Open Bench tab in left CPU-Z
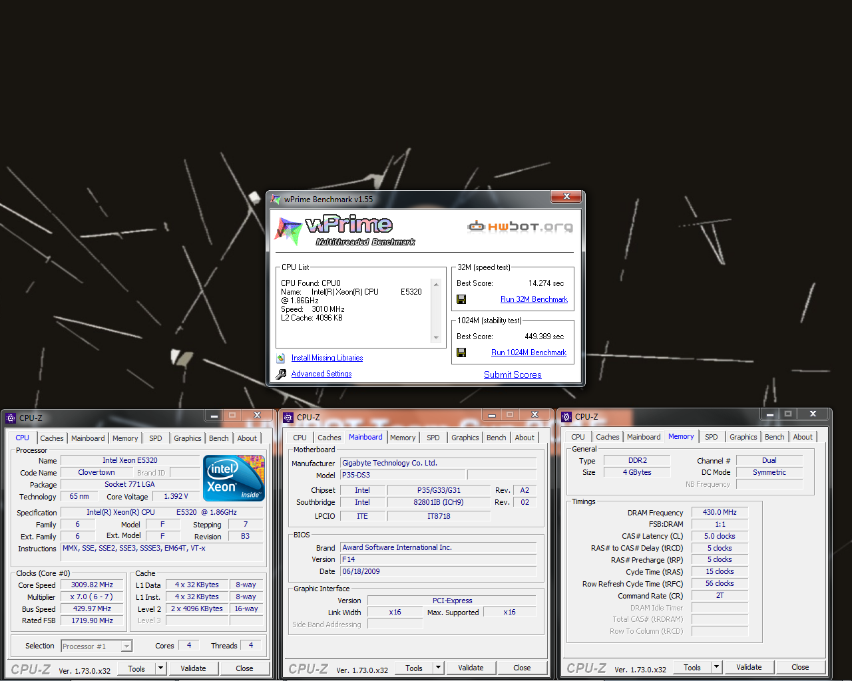 (x=218, y=438)
